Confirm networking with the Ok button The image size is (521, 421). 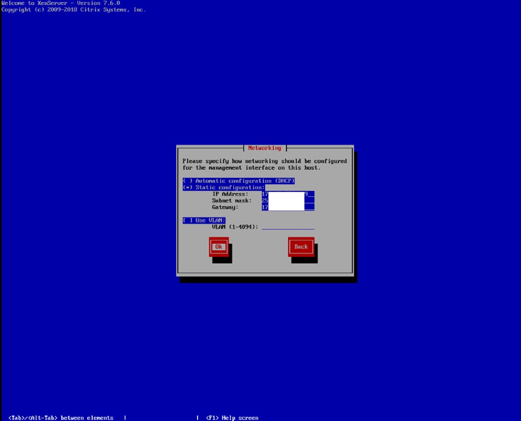tap(218, 247)
